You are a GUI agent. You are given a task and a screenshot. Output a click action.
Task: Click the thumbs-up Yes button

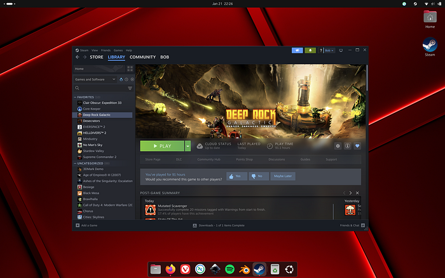pos(236,176)
